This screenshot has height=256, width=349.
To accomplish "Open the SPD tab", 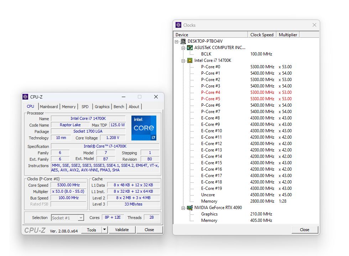I will 85,107.
